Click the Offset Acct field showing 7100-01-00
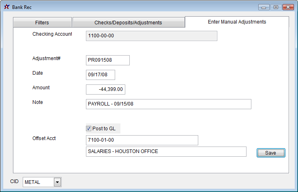298x192 pixels. (x=142, y=140)
